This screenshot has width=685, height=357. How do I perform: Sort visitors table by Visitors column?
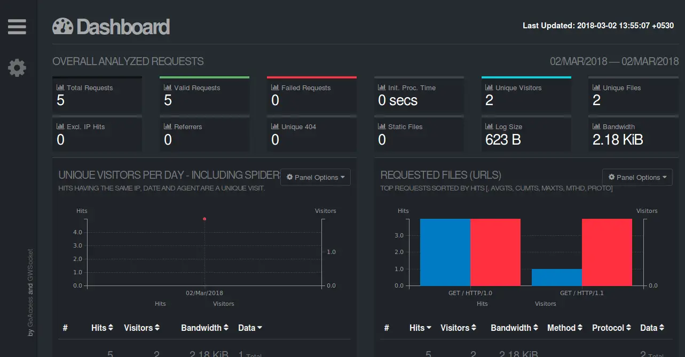tap(141, 328)
